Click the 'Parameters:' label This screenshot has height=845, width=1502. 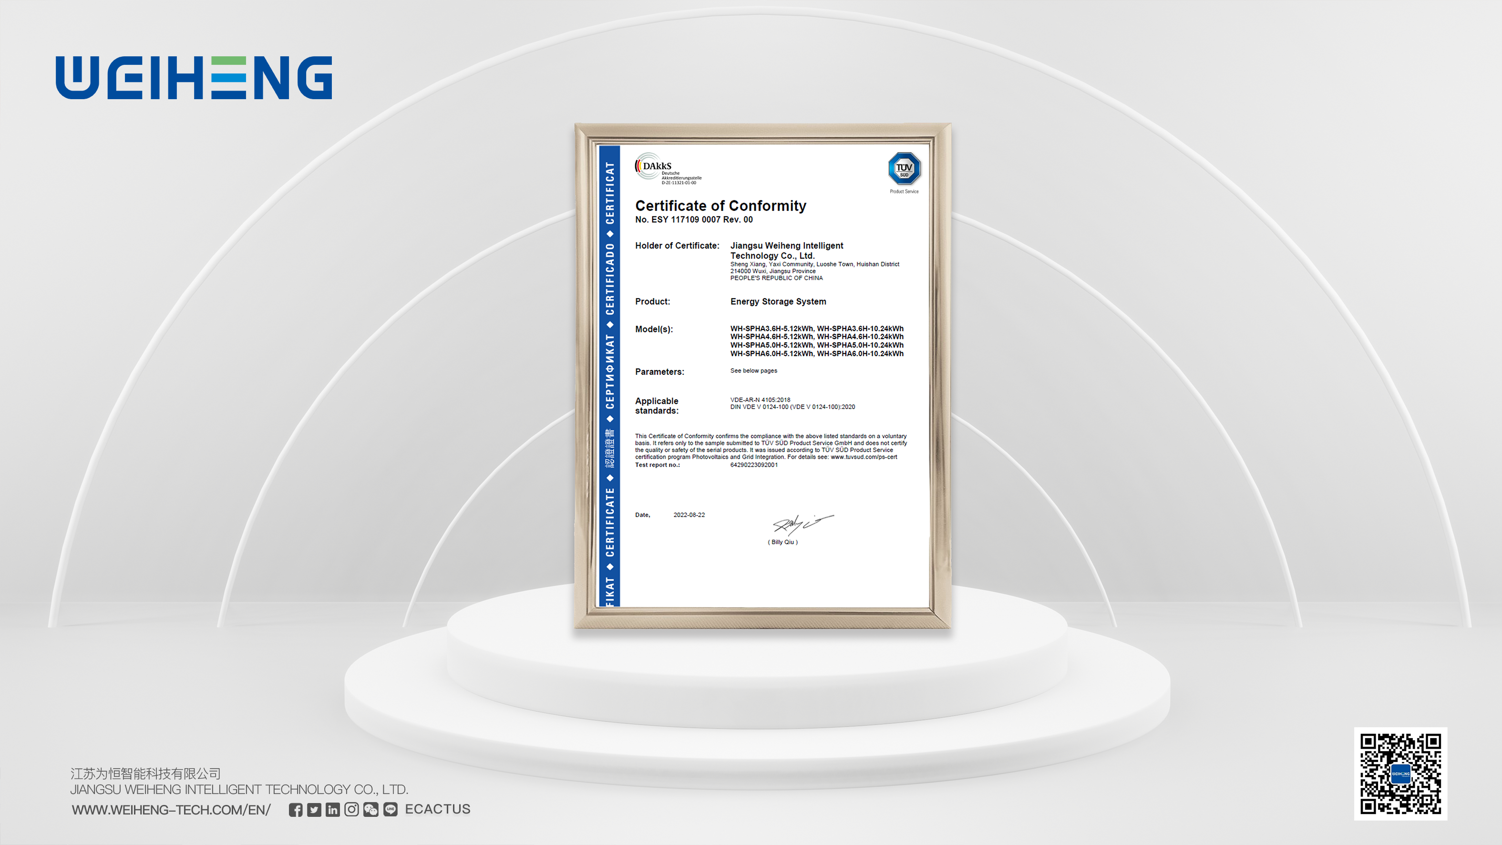pos(659,372)
